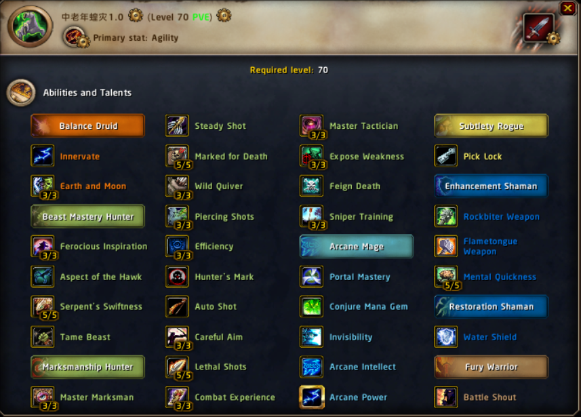
Task: Select the Battle Shout icon
Action: (x=446, y=397)
